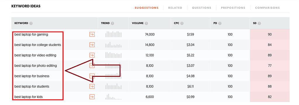The width and height of the screenshot is (299, 105).
Task: Click keyword best laptop for gaming
Action: (31, 35)
